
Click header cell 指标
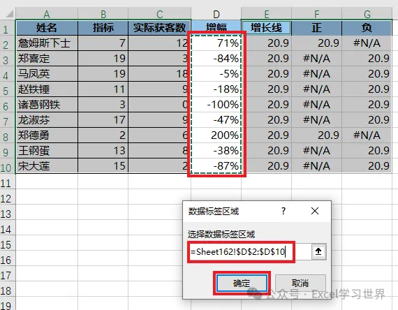(103, 28)
